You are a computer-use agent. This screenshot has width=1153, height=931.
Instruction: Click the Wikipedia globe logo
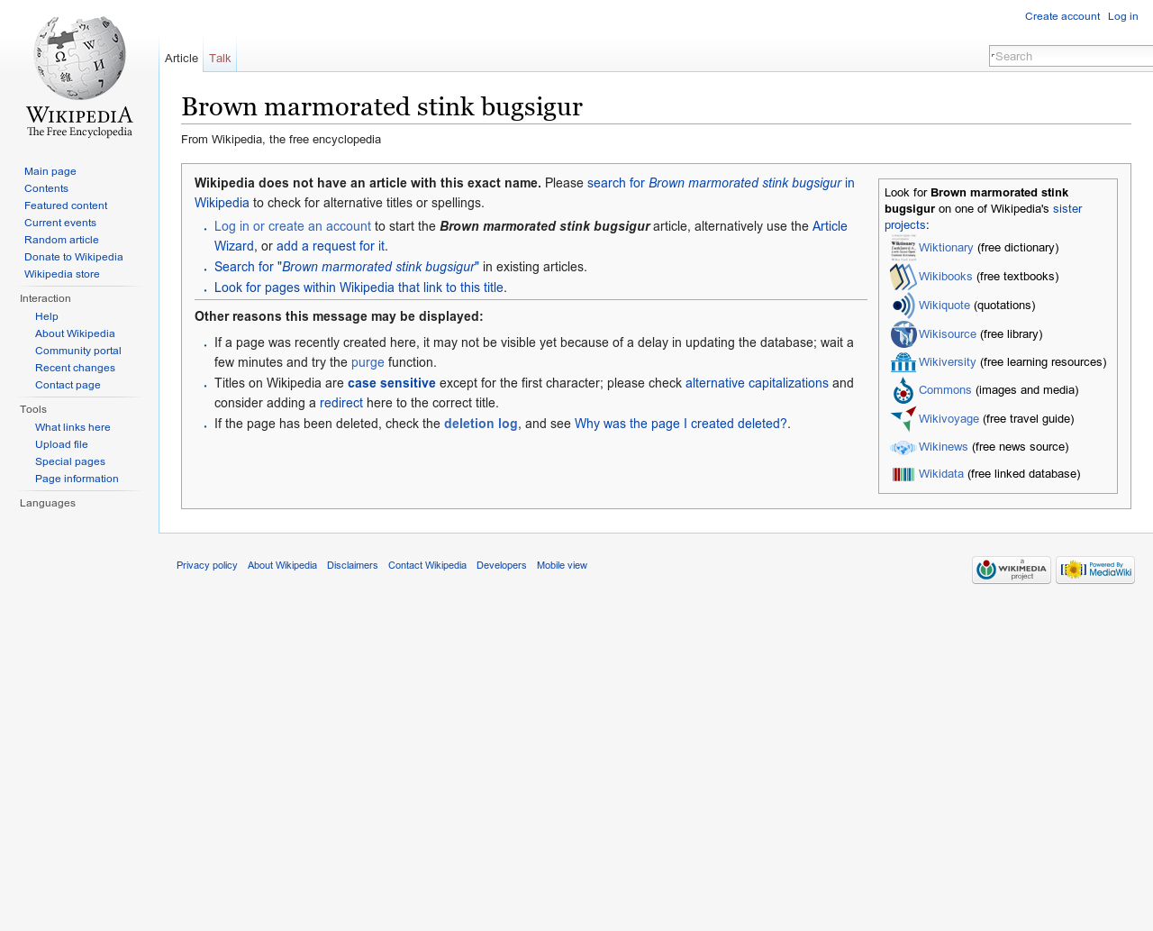click(79, 77)
